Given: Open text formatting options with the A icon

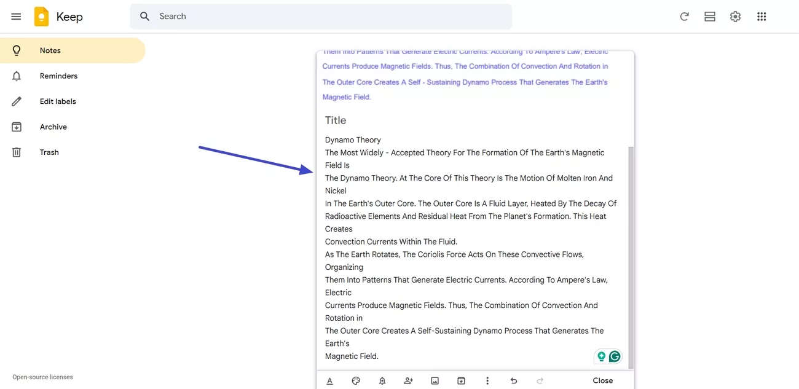Looking at the screenshot, I should tap(329, 380).
